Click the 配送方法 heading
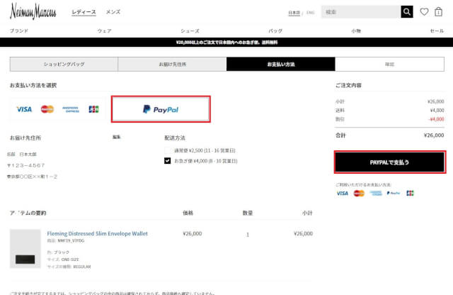 175,138
